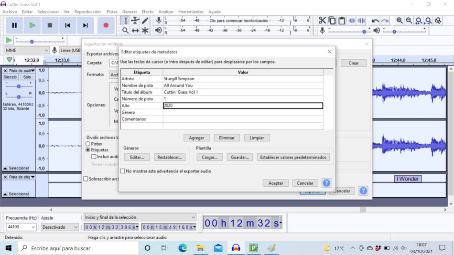Toggle Silencio on the audio track
The height and width of the screenshot is (255, 454).
point(10,77)
